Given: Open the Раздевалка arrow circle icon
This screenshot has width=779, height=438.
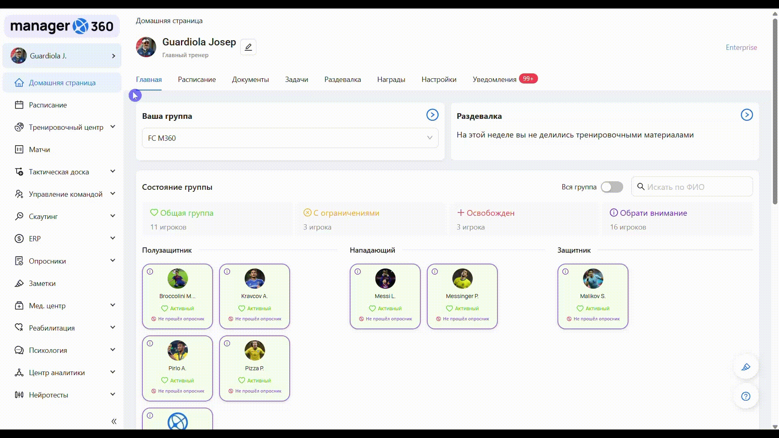Looking at the screenshot, I should coord(747,115).
